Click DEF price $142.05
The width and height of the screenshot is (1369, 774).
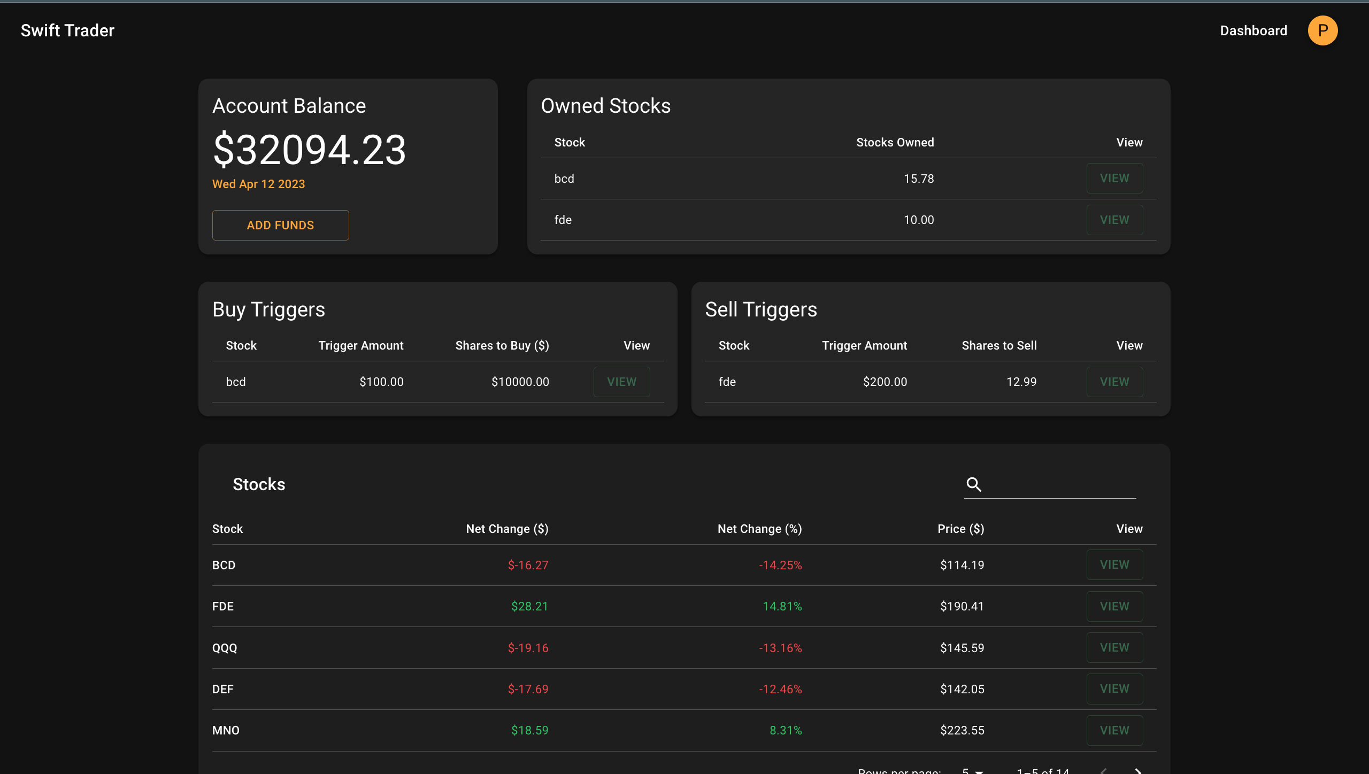(962, 689)
